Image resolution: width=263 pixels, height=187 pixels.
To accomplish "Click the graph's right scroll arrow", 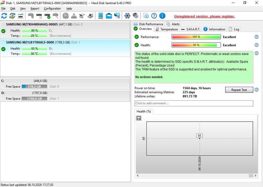I will click(256, 176).
